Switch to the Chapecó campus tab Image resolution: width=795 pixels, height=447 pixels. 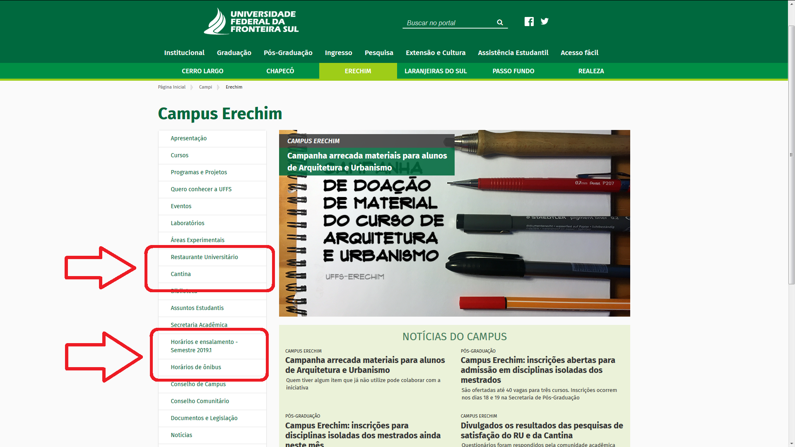click(x=280, y=71)
